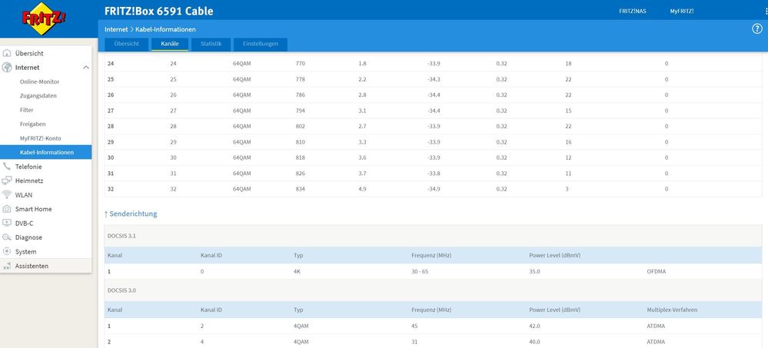
Task: Click frequency 786 in channel 26 row
Action: click(301, 95)
